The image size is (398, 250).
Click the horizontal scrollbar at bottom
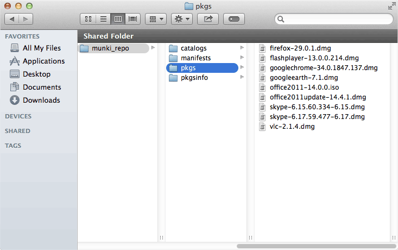315,246
